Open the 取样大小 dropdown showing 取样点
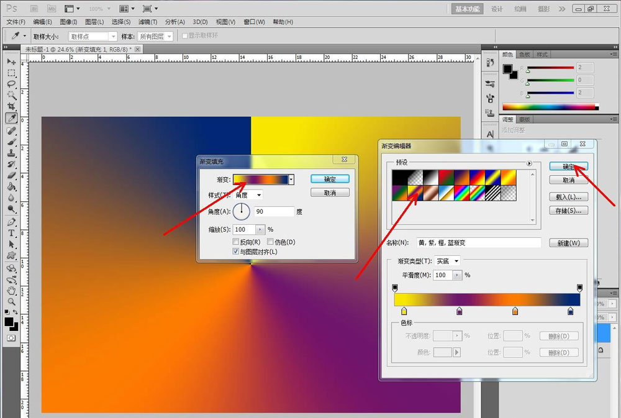 [93, 37]
